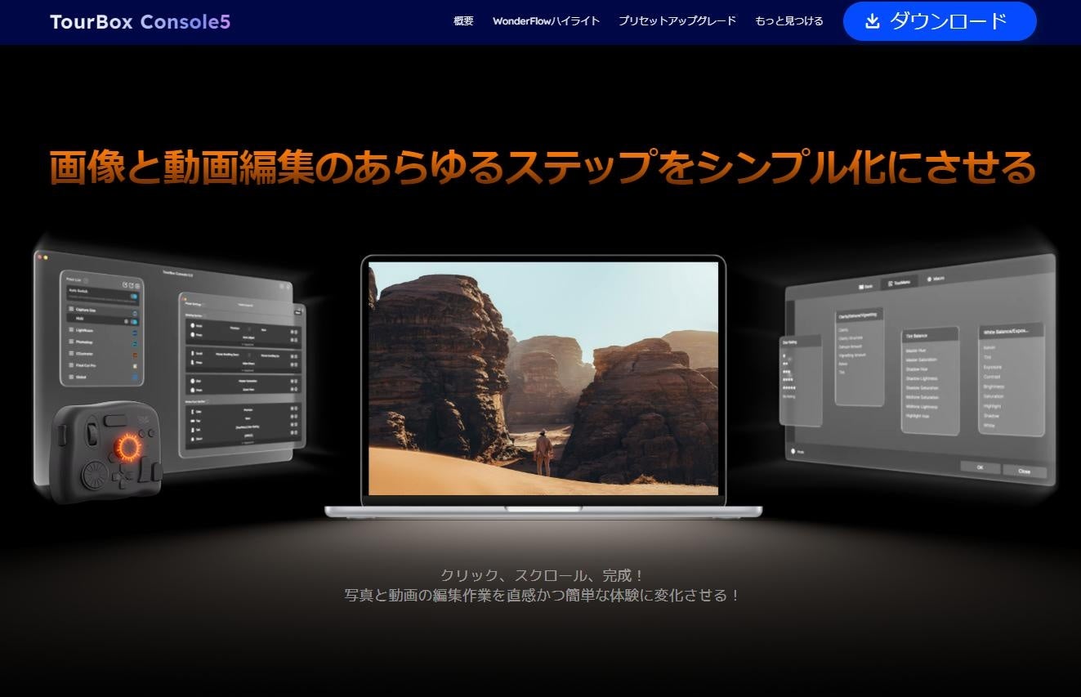Click the orange headline 画像と動画編集のあらゆるステップをシンプル化にさせる
This screenshot has height=697, width=1081.
tap(543, 168)
